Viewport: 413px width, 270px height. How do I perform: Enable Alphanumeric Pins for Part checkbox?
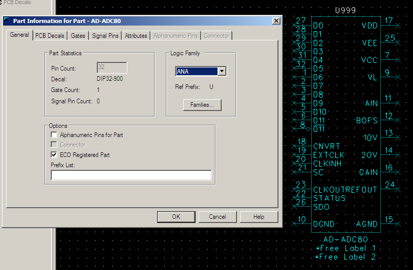coord(54,134)
